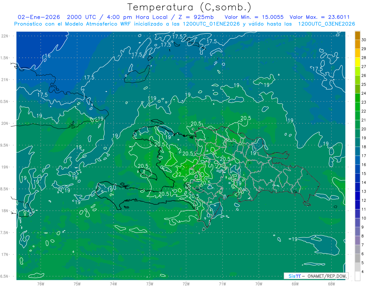Click the "19N" latitude axis label
The image size is (372, 288).
tap(5, 167)
